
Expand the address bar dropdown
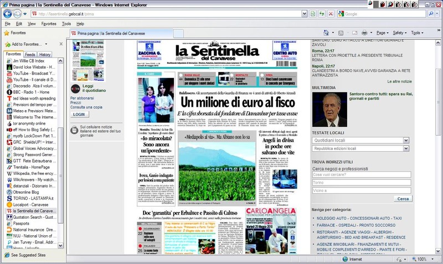click(x=304, y=14)
